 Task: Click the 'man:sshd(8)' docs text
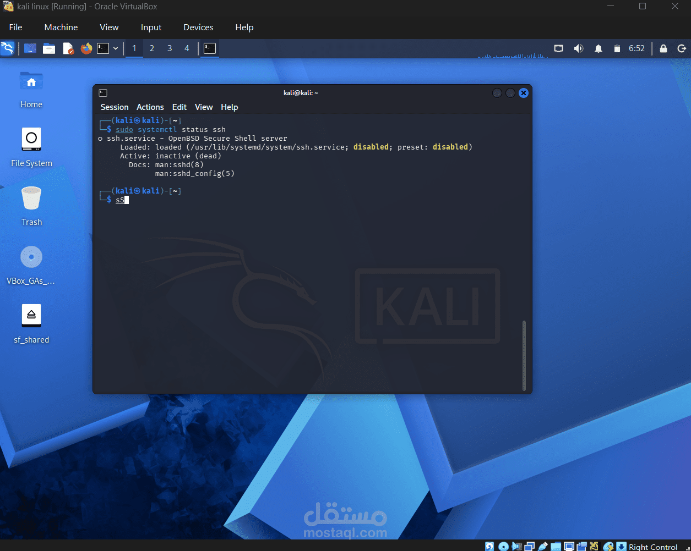click(x=179, y=164)
